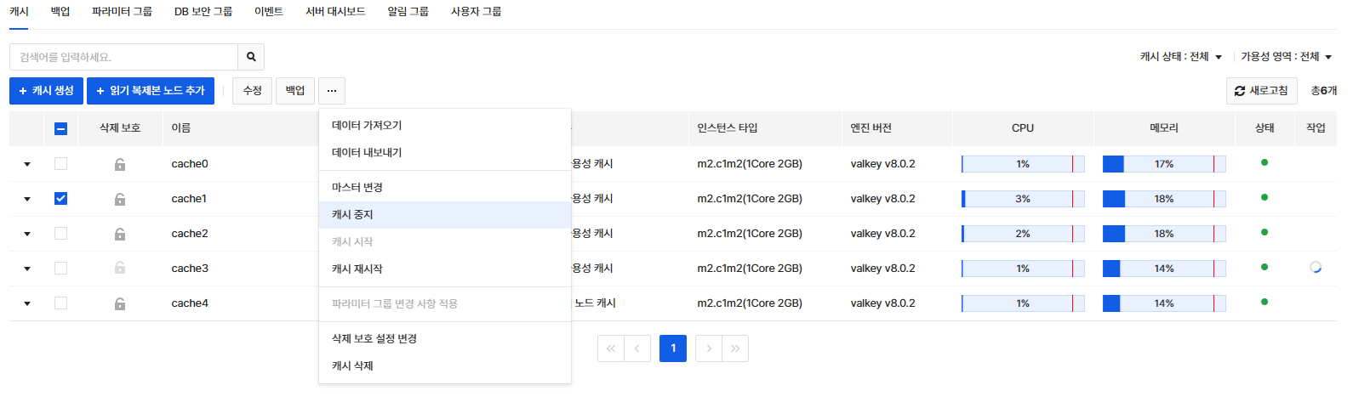The image size is (1370, 402).
Task: Uncheck the cache1 row checkbox
Action: coord(60,199)
